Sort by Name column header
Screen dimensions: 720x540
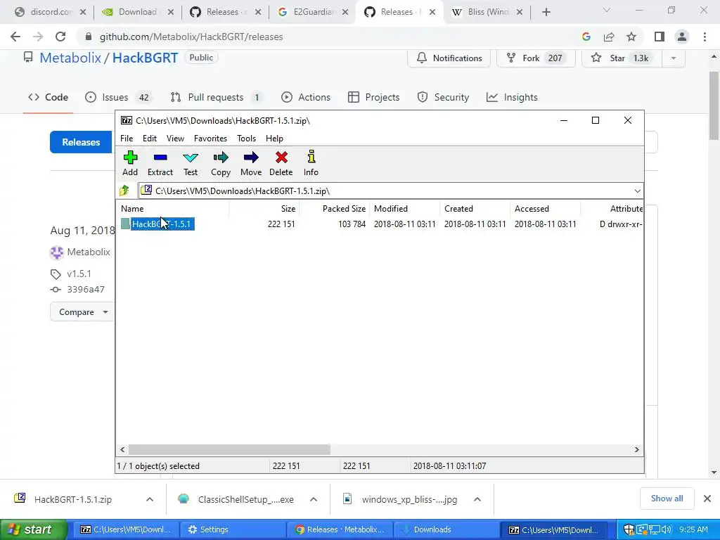click(x=174, y=208)
